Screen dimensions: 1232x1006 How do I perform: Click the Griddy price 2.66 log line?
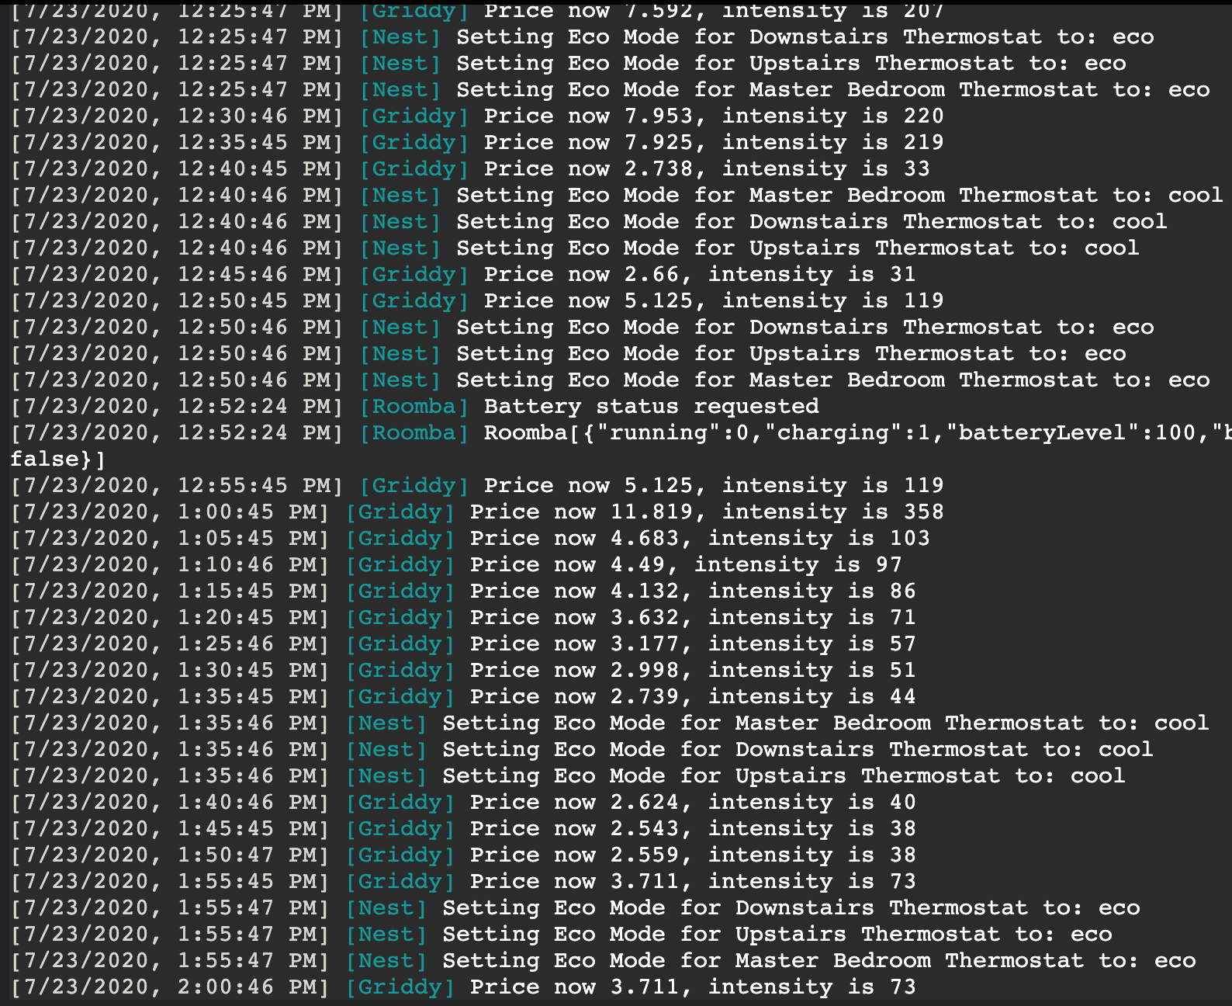point(463,275)
